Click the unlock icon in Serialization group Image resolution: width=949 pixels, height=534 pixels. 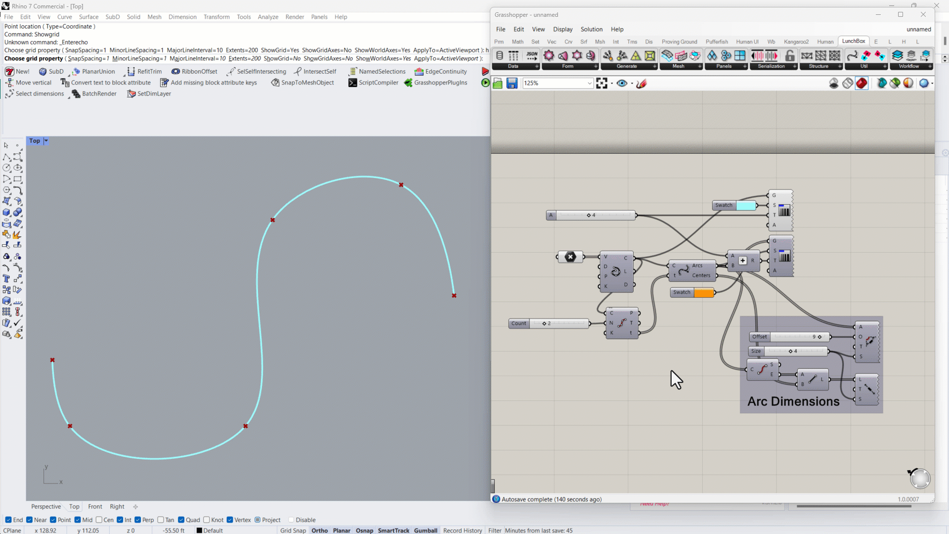pyautogui.click(x=790, y=55)
